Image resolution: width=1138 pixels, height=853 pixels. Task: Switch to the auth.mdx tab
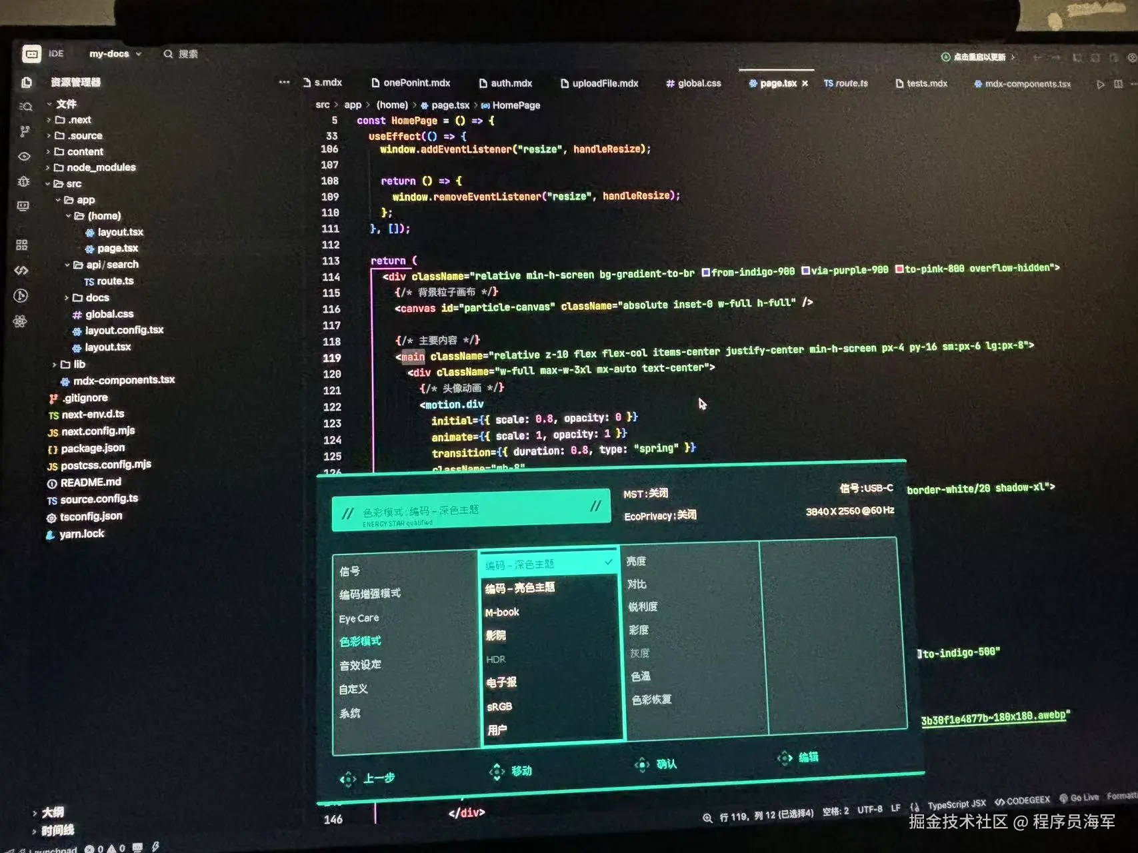pyautogui.click(x=505, y=83)
